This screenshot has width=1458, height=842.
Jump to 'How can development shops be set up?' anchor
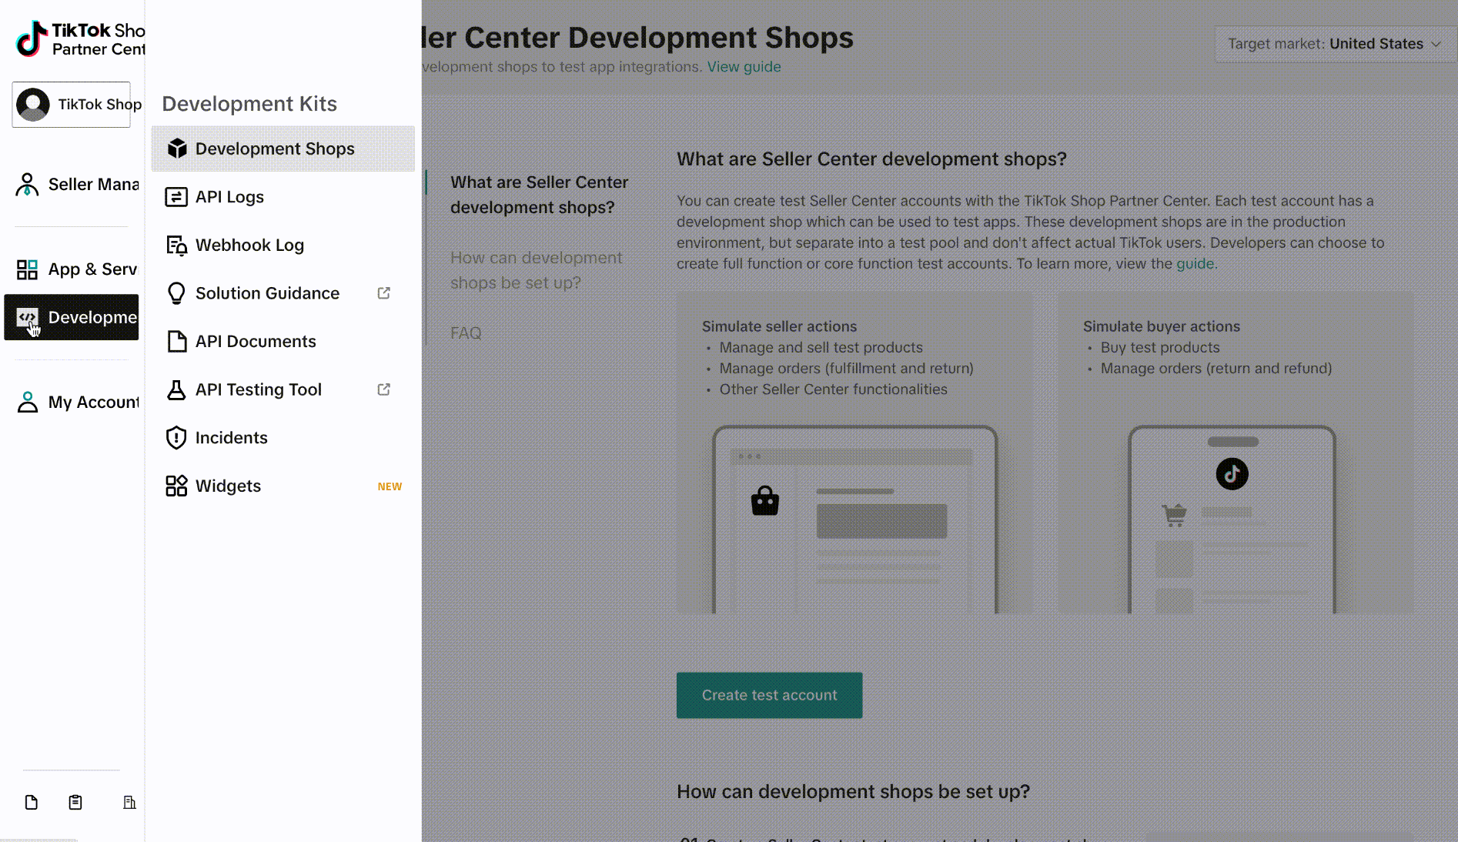[x=536, y=270]
